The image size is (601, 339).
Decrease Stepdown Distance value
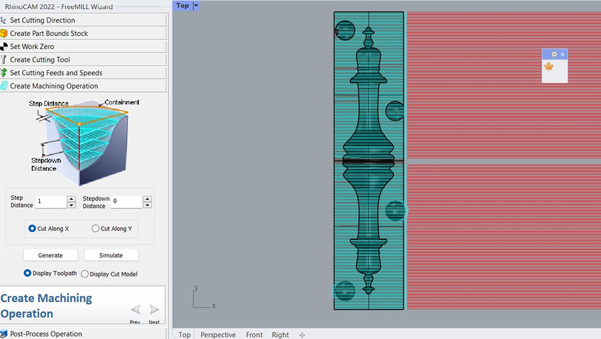coord(147,205)
